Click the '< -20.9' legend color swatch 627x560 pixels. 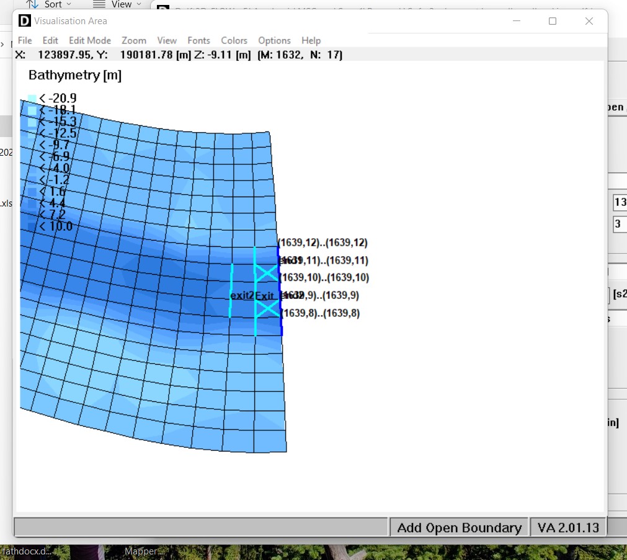(x=32, y=99)
